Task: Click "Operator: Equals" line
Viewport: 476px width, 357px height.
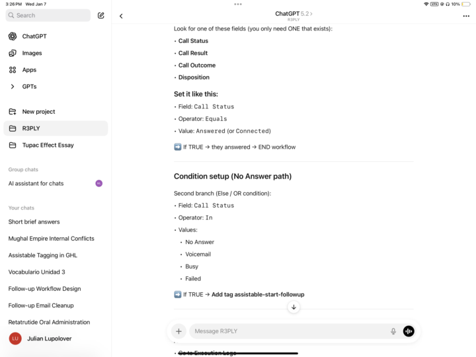Action: (x=202, y=119)
